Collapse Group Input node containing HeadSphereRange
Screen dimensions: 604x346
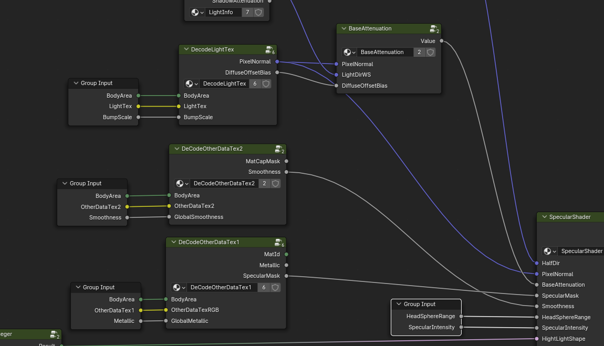click(399, 305)
